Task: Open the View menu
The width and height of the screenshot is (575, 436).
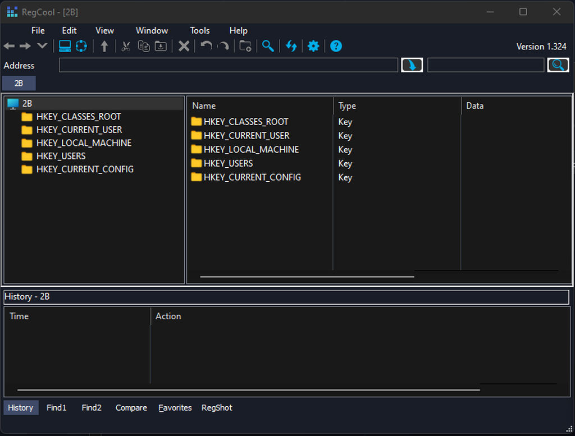Action: (105, 31)
